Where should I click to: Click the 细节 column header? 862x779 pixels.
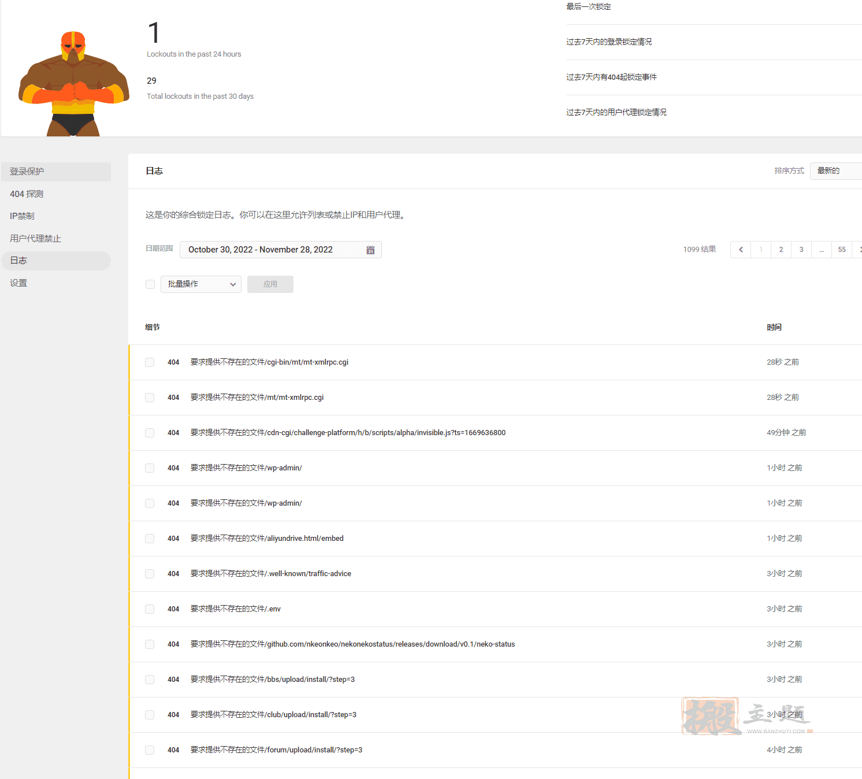coord(153,328)
